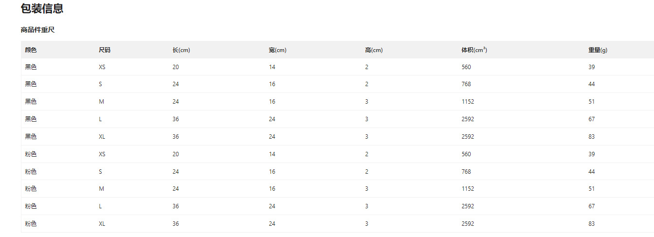
Task: Click weight 44 in 黑色 S row
Action: click(x=591, y=84)
